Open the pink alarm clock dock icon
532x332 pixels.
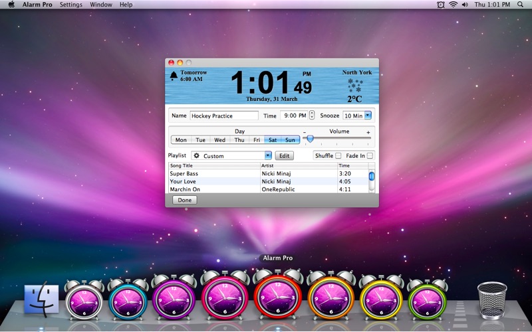[225, 295]
